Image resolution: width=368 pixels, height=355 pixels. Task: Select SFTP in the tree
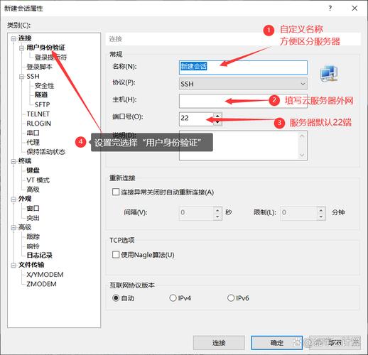42,104
